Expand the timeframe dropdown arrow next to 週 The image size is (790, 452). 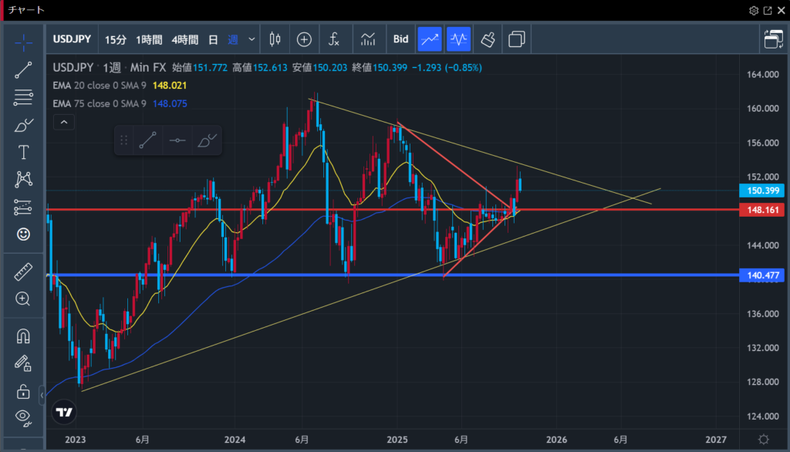click(252, 39)
